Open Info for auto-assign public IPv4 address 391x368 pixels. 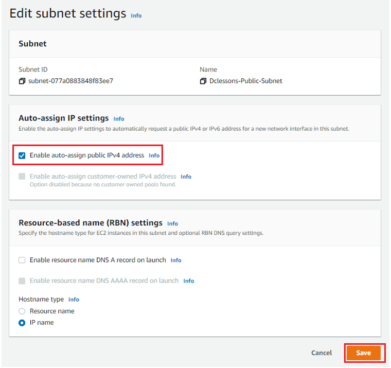[154, 155]
